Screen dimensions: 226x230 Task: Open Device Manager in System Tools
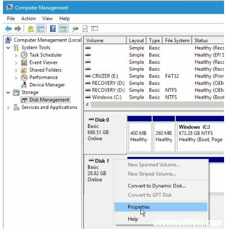click(x=47, y=85)
